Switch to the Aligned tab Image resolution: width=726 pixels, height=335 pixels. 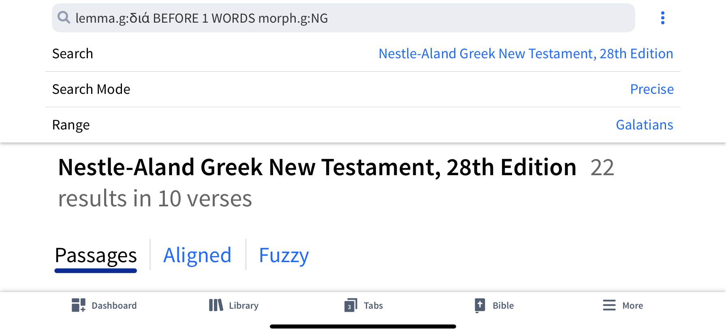pos(197,255)
